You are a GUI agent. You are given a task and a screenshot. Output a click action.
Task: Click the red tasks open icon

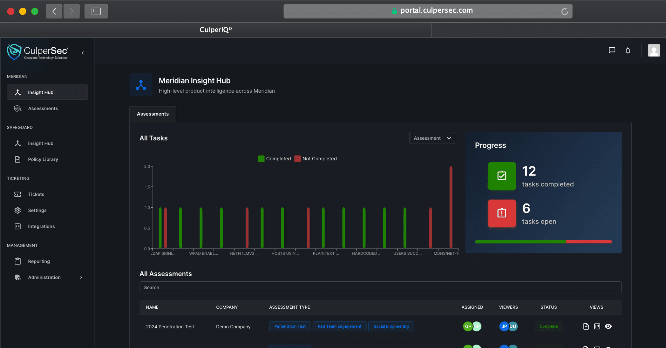pos(502,213)
